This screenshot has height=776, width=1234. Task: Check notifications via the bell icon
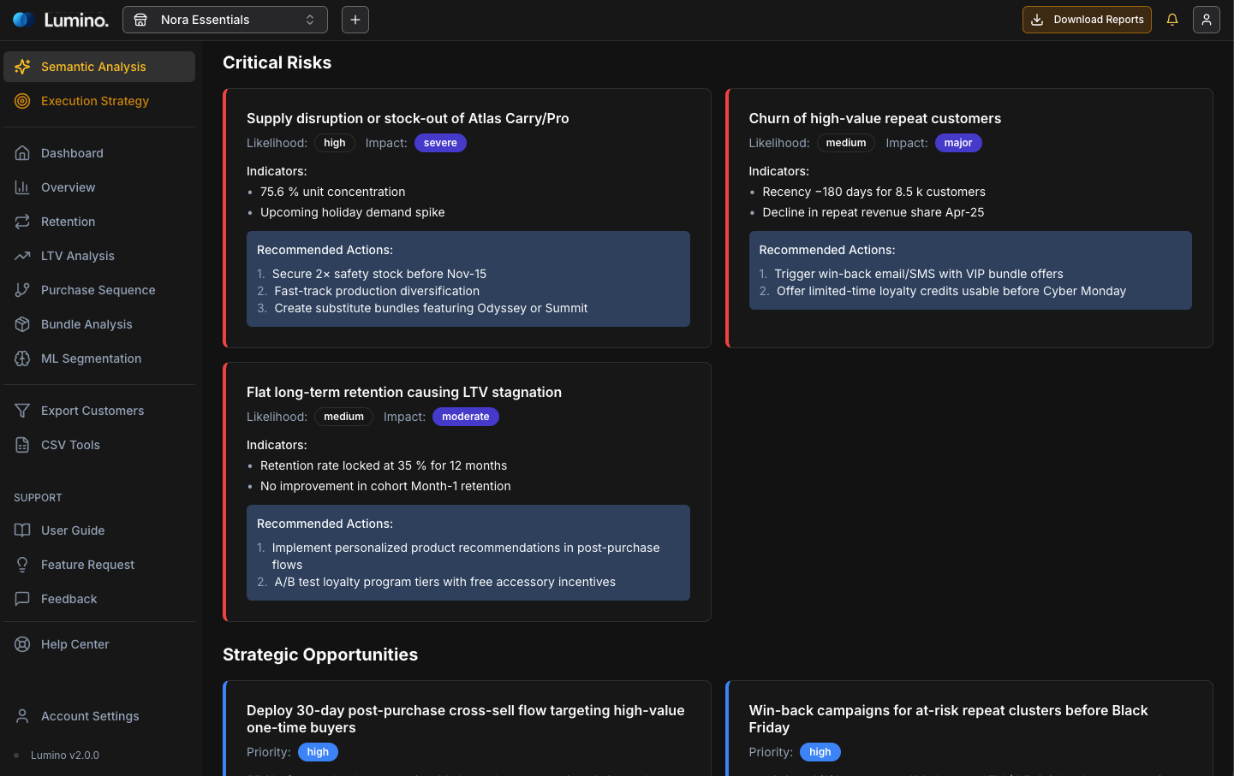tap(1172, 19)
